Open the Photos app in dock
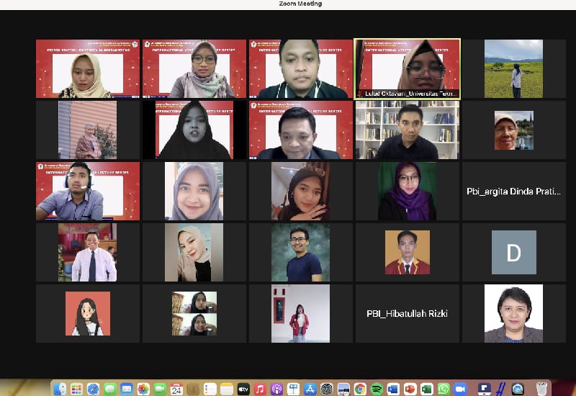The width and height of the screenshot is (576, 396). coord(143,389)
